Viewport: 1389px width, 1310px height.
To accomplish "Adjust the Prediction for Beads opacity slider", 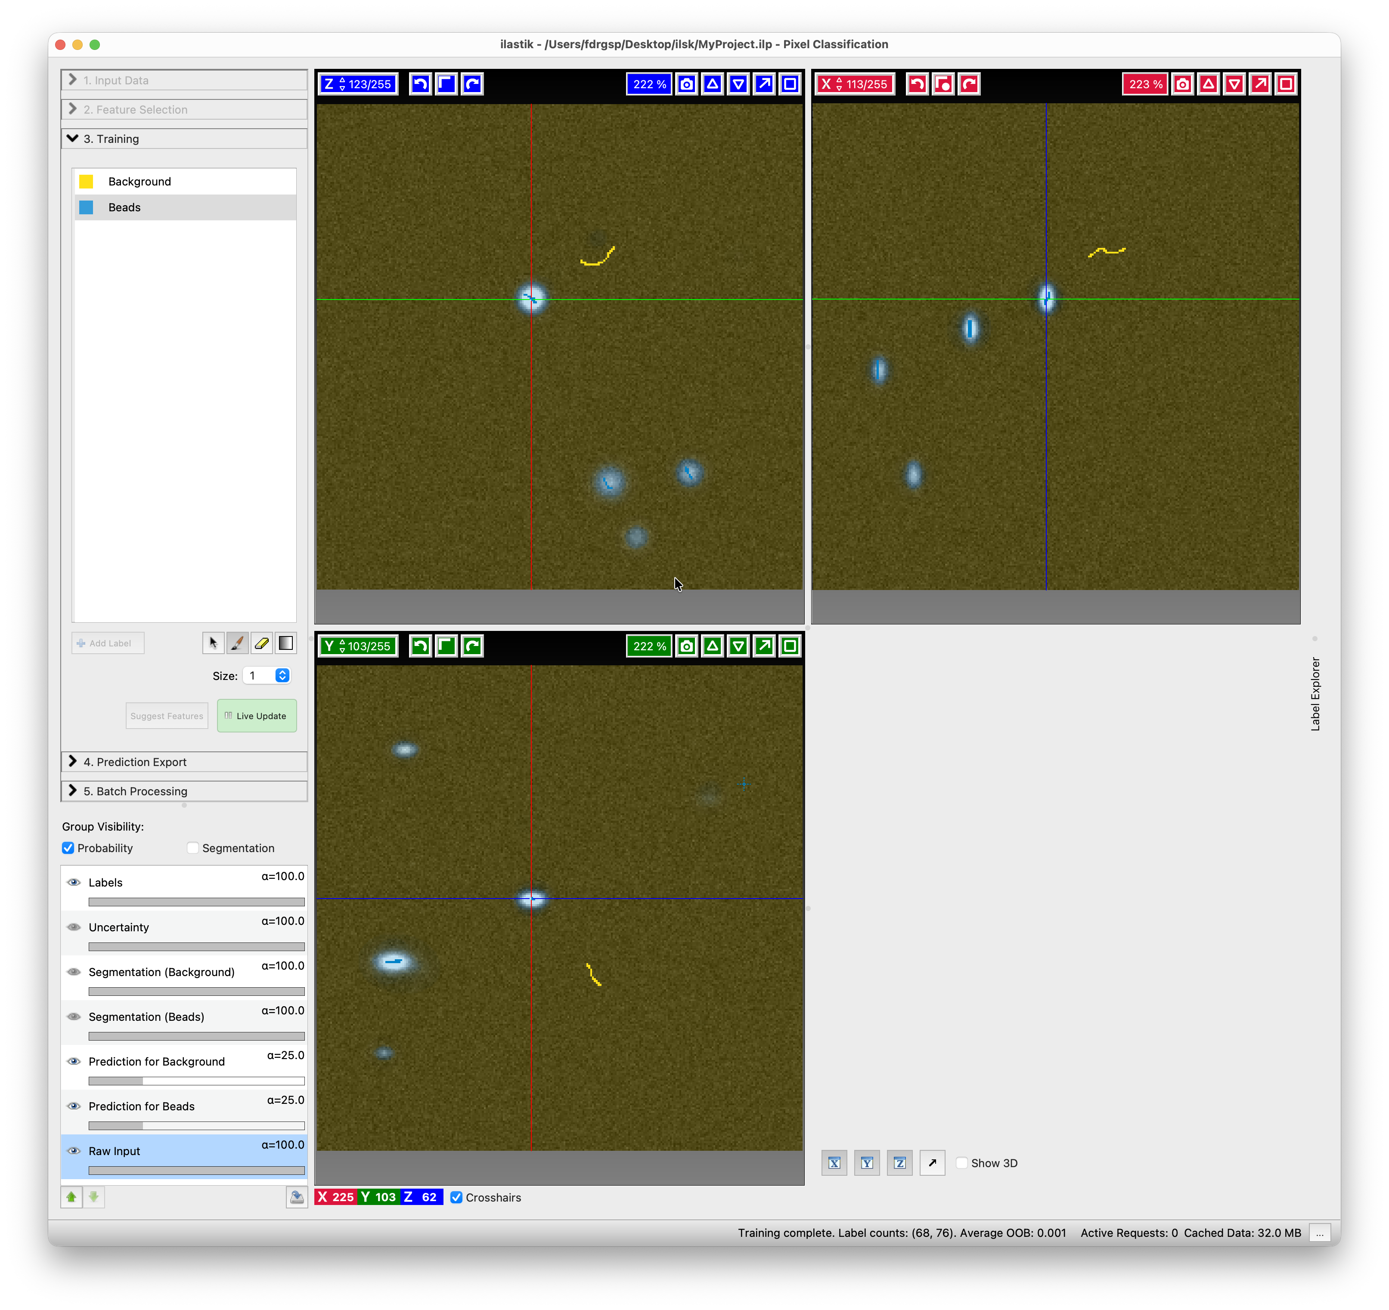I will pyautogui.click(x=196, y=1125).
